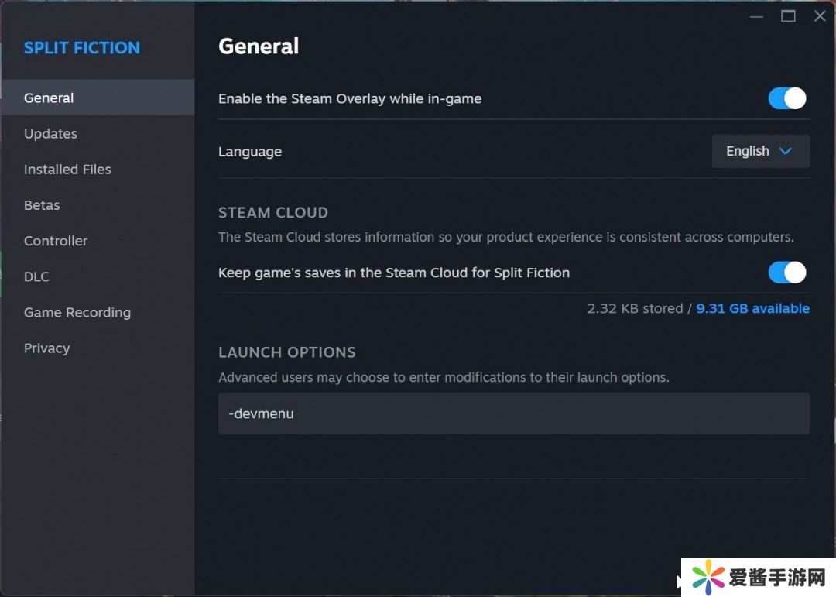
Task: Click the 9.31 GB available link
Action: [752, 308]
